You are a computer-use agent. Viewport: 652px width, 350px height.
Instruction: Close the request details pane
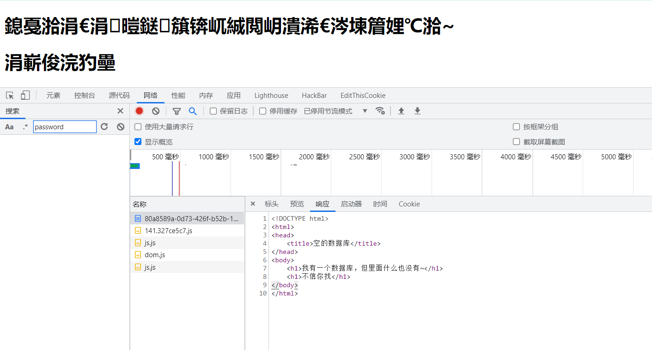[x=253, y=204]
